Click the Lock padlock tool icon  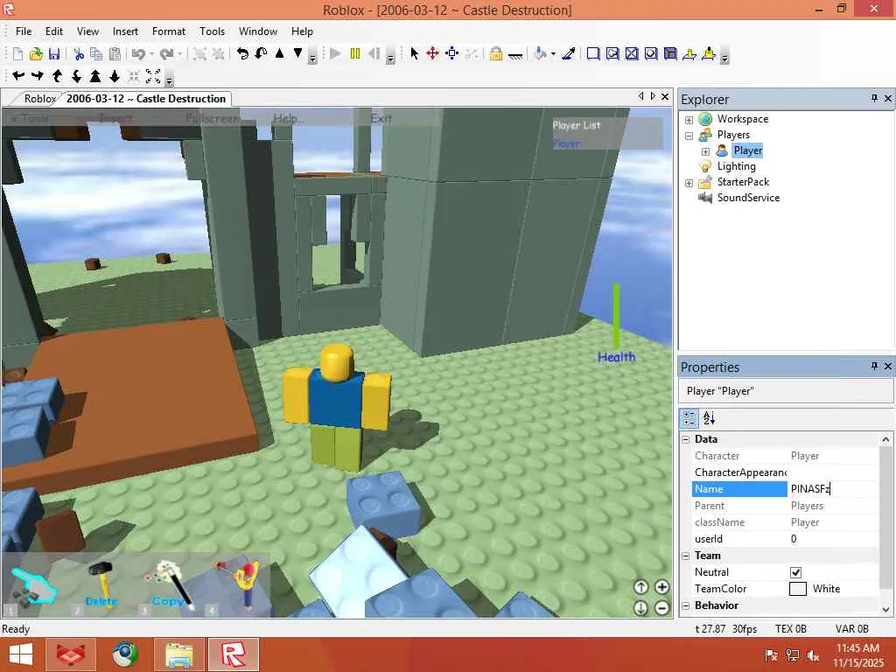coord(496,53)
